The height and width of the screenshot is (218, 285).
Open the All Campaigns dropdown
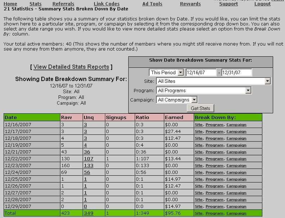tap(177, 100)
